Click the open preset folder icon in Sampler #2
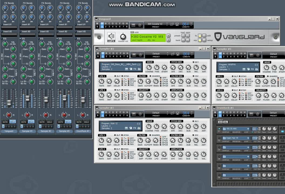Screen dimensions: 285x194 (173, 54)
